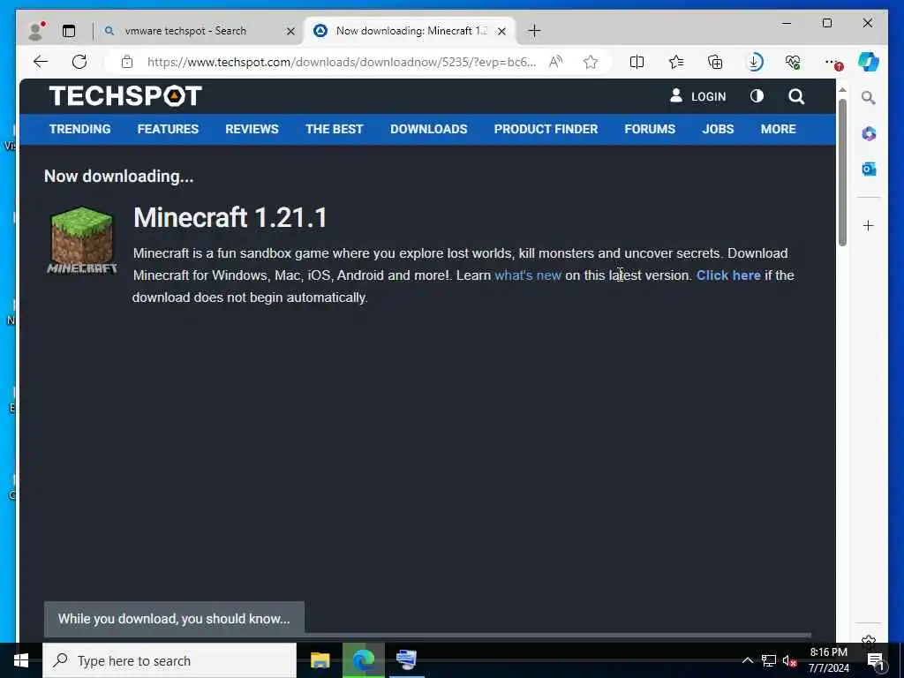Open the tab actions menu icon
Viewport: 904px width, 678px height.
click(69, 31)
